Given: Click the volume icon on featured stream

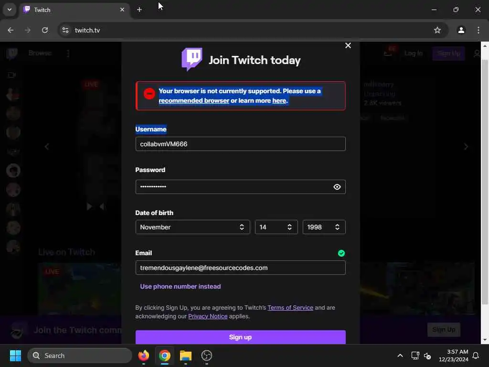Looking at the screenshot, I should click(102, 206).
